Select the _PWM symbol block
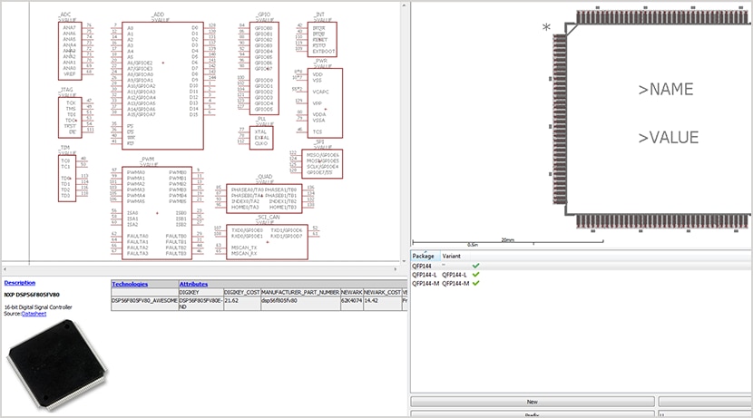This screenshot has height=418, width=753. coord(157,213)
